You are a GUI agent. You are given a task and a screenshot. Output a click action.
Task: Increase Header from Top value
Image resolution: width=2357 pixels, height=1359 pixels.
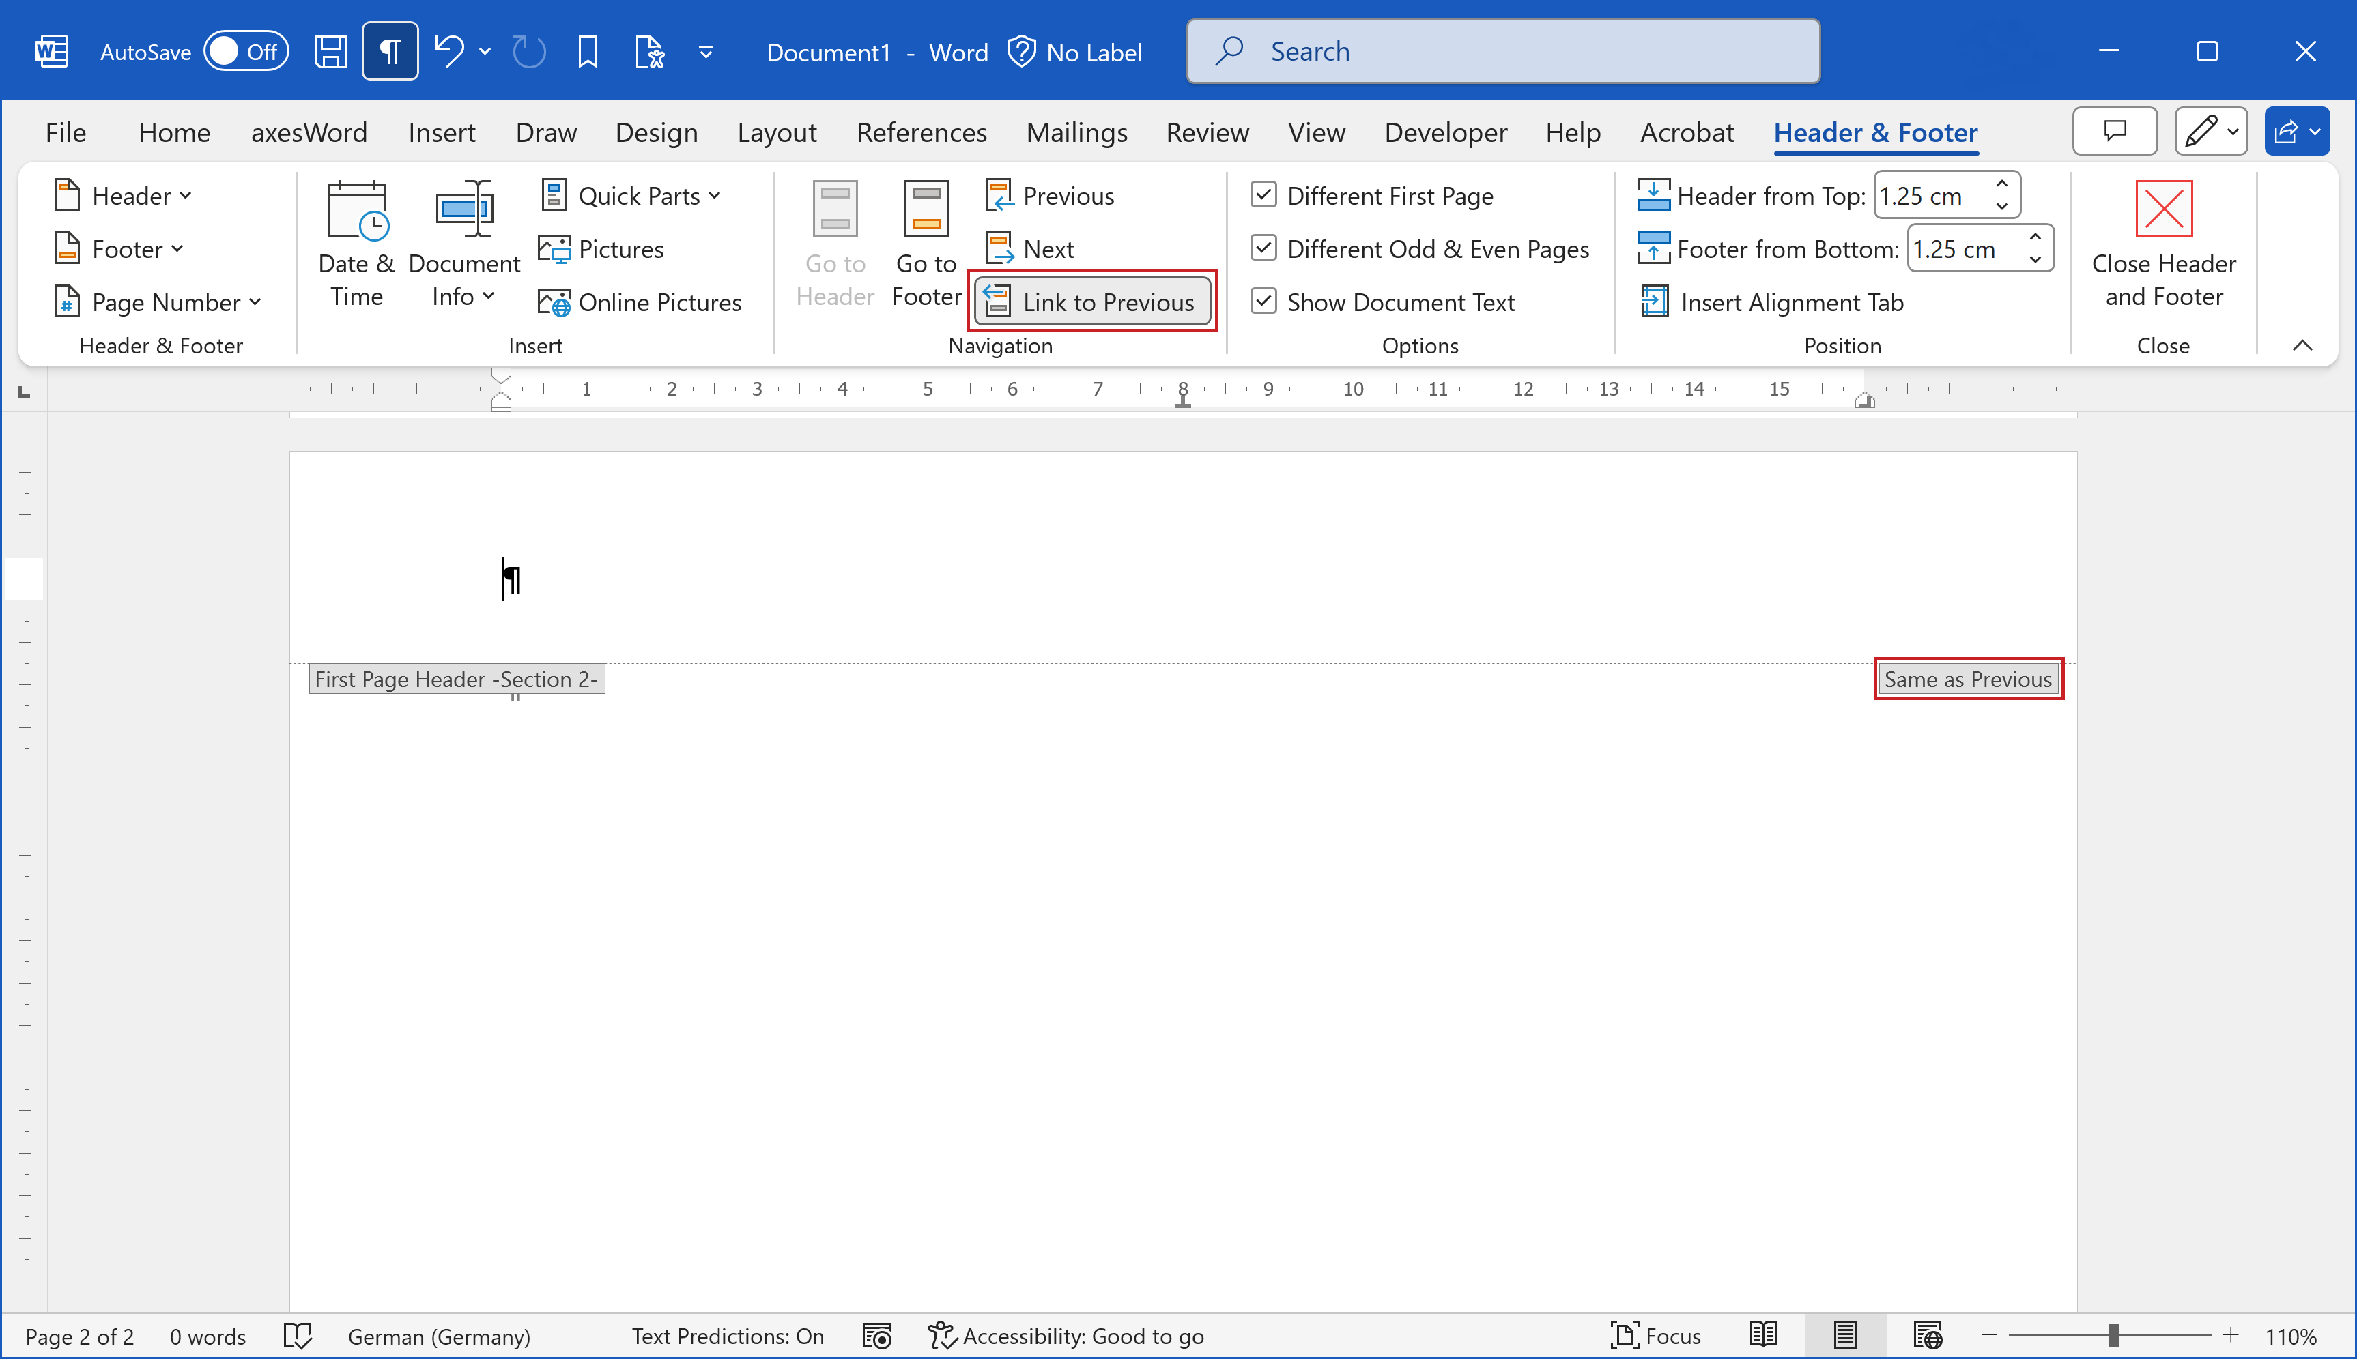pos(2002,184)
